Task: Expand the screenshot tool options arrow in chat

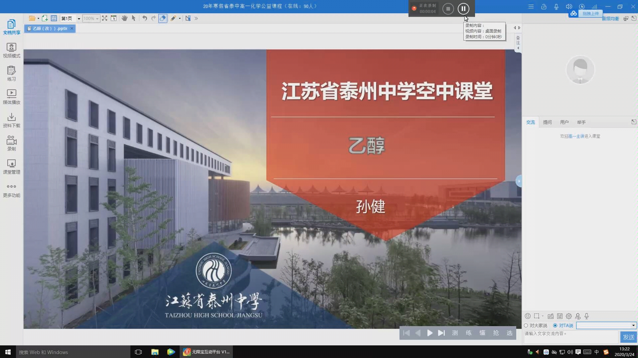Action: coord(543,316)
